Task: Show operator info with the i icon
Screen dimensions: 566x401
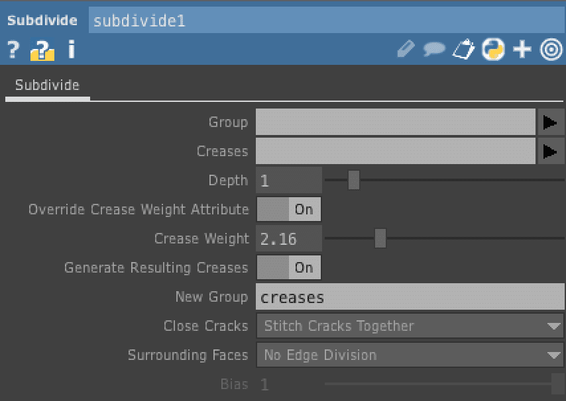Action: [71, 50]
